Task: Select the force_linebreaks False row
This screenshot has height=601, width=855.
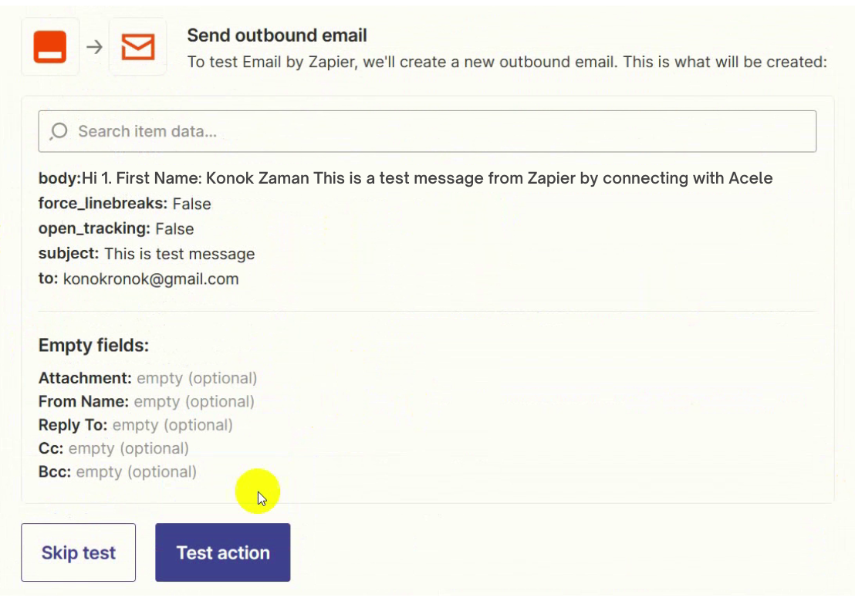Action: click(x=125, y=204)
